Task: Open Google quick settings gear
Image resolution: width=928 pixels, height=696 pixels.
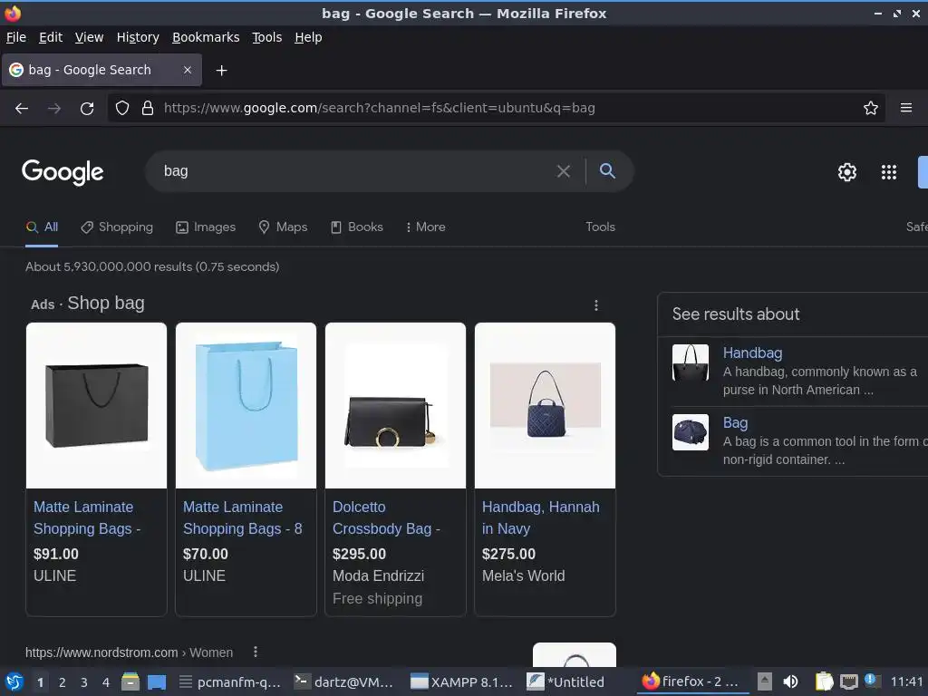Action: (x=847, y=171)
